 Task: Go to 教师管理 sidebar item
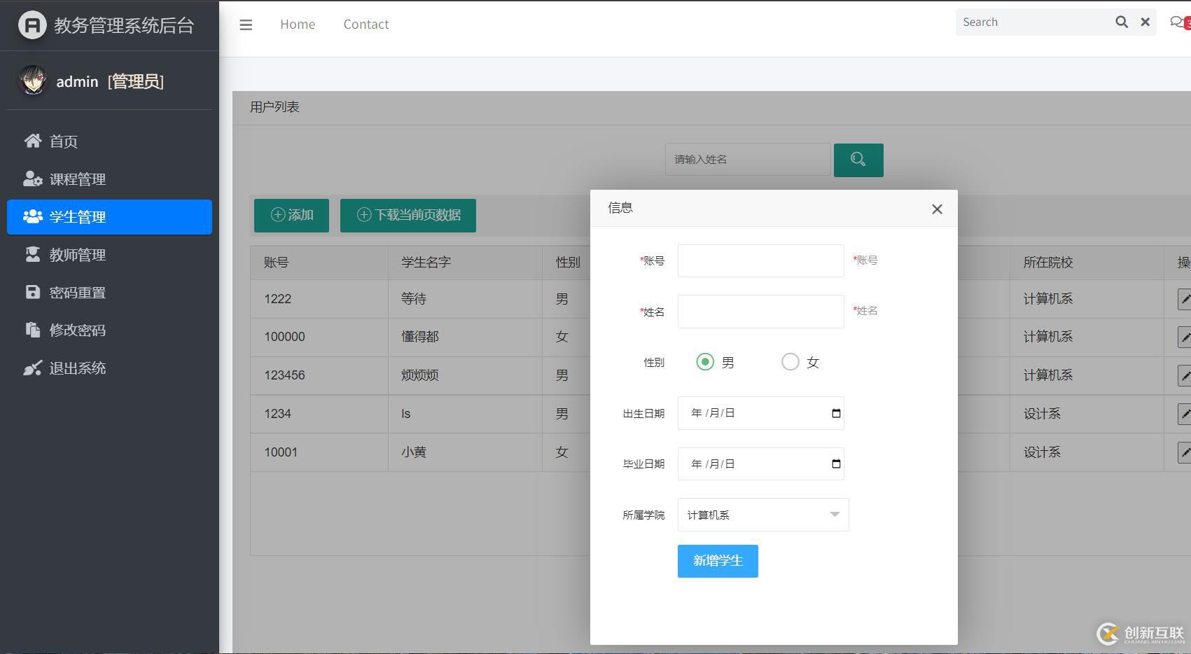77,255
